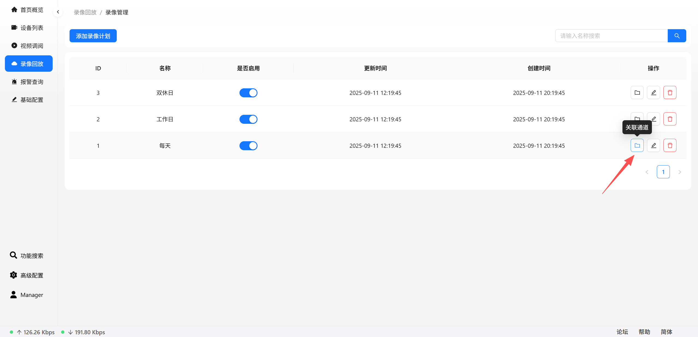Click the red trash icon for 每天
The image size is (698, 337).
[670, 145]
